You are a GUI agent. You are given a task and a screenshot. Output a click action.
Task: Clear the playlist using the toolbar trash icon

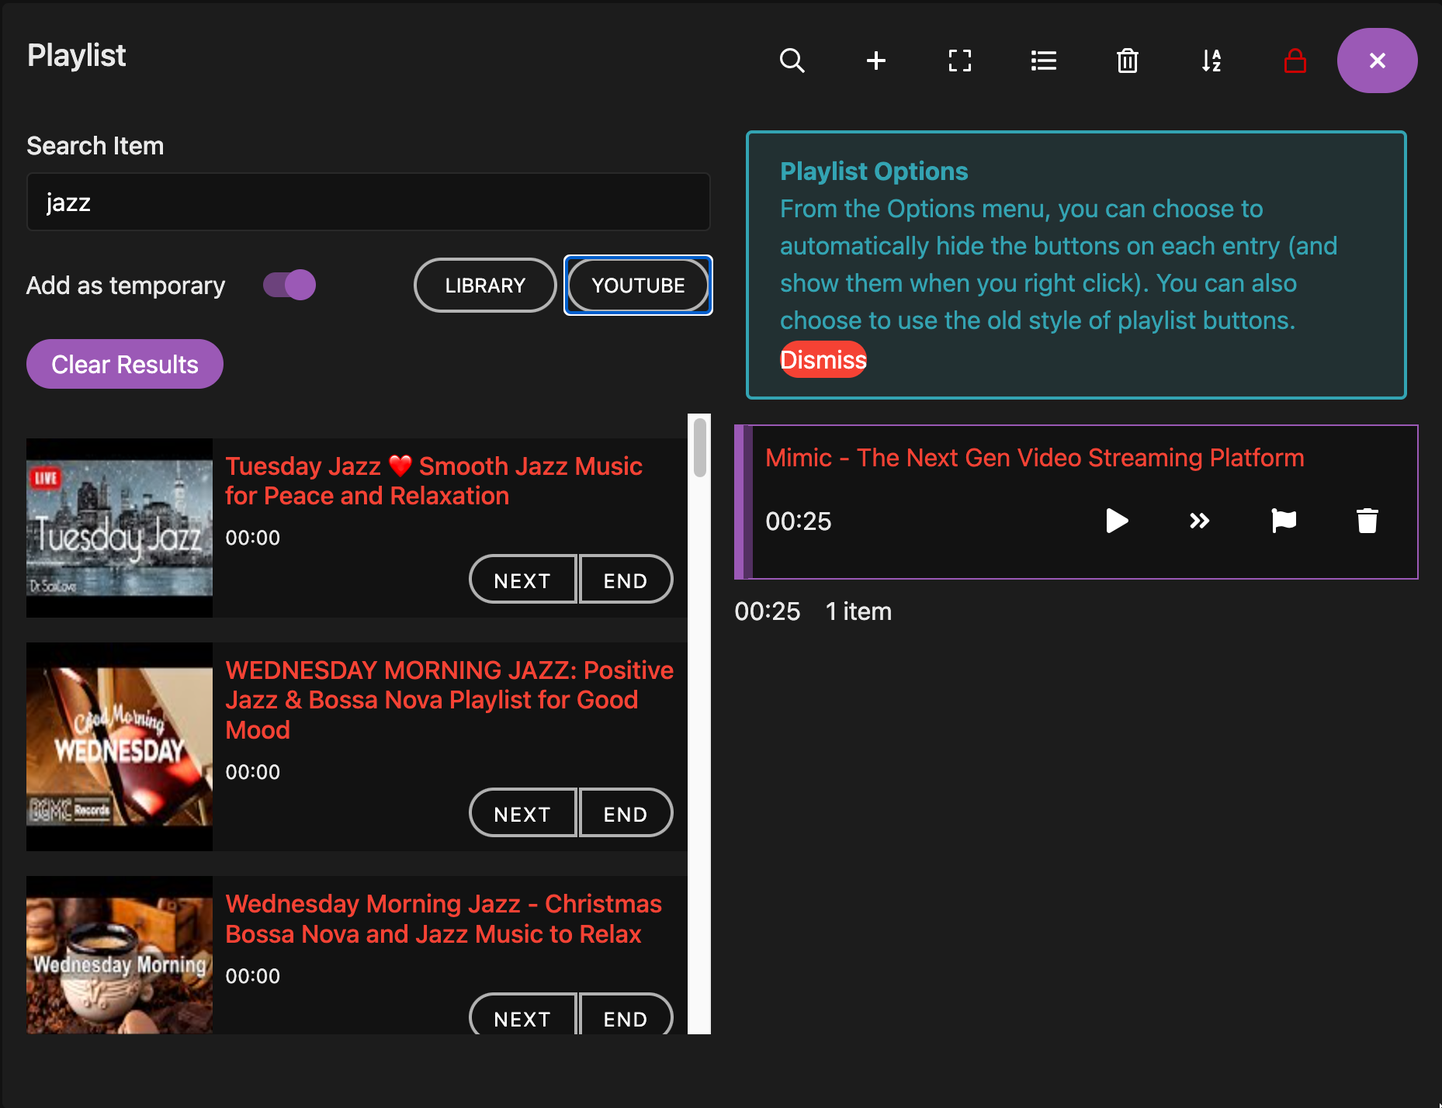coord(1127,61)
